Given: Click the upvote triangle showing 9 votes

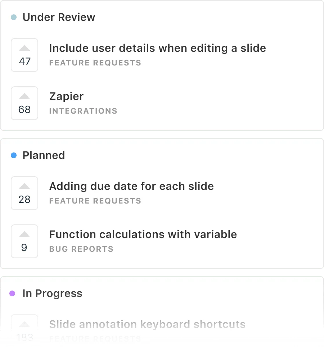Looking at the screenshot, I should tap(24, 234).
